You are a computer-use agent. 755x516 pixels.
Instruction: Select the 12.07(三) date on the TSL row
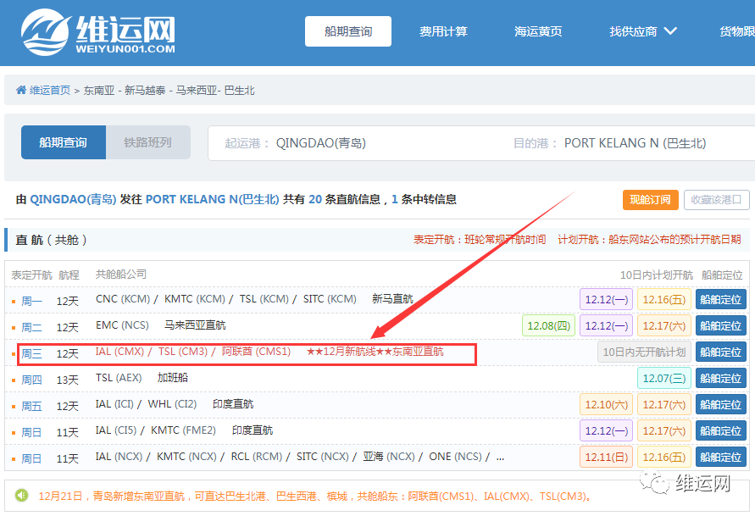(663, 378)
